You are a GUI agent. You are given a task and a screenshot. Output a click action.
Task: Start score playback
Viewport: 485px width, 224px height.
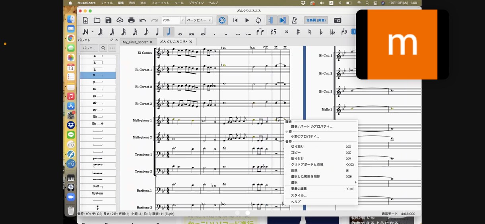pyautogui.click(x=247, y=20)
